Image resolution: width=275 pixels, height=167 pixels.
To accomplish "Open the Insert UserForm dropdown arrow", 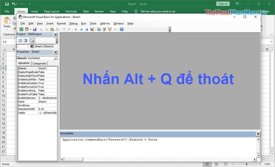I will [x=30, y=29].
